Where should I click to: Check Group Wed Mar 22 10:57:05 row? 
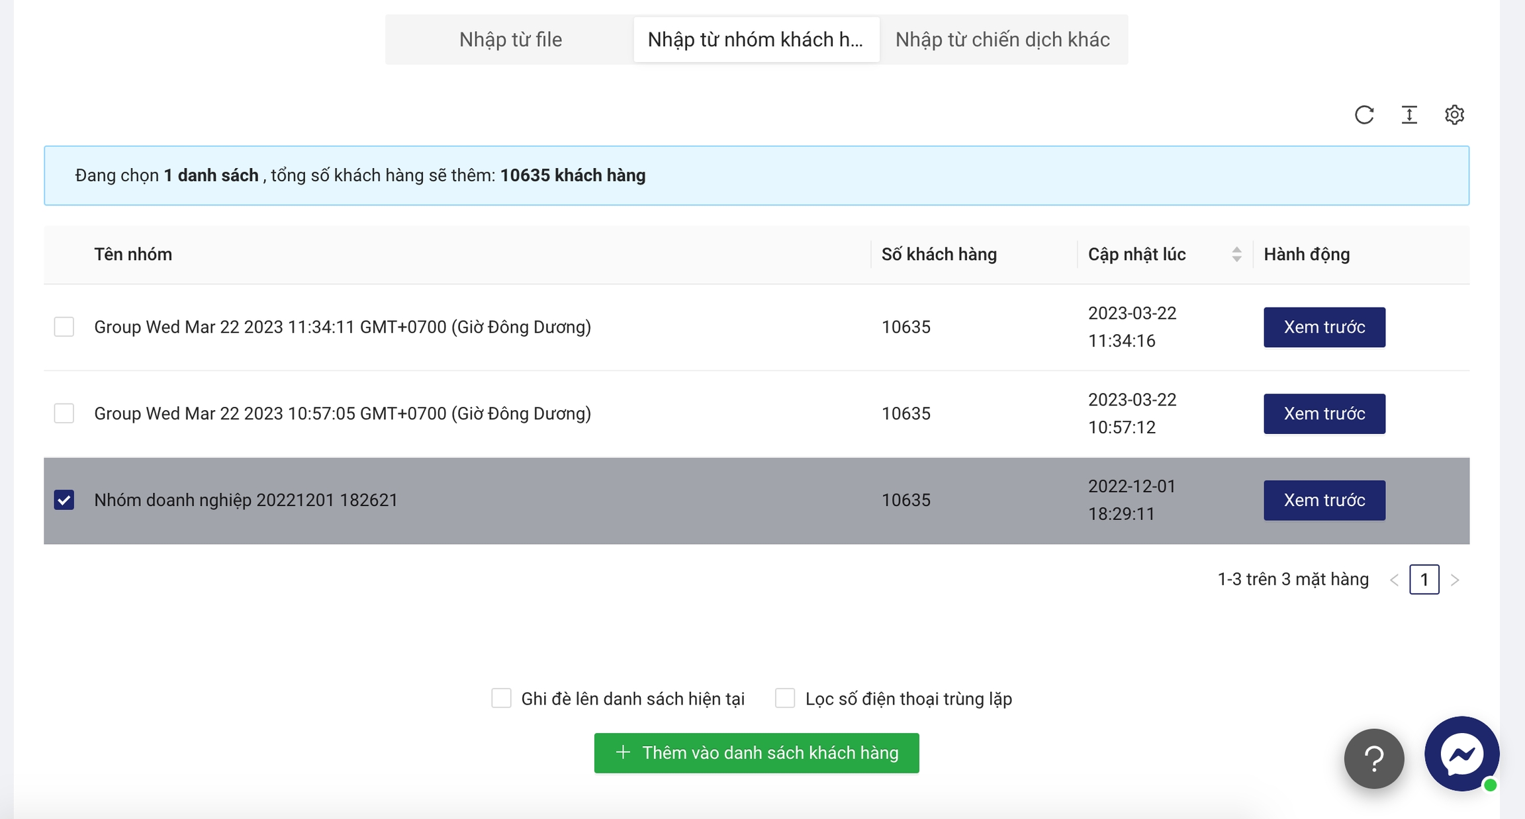[x=64, y=413]
